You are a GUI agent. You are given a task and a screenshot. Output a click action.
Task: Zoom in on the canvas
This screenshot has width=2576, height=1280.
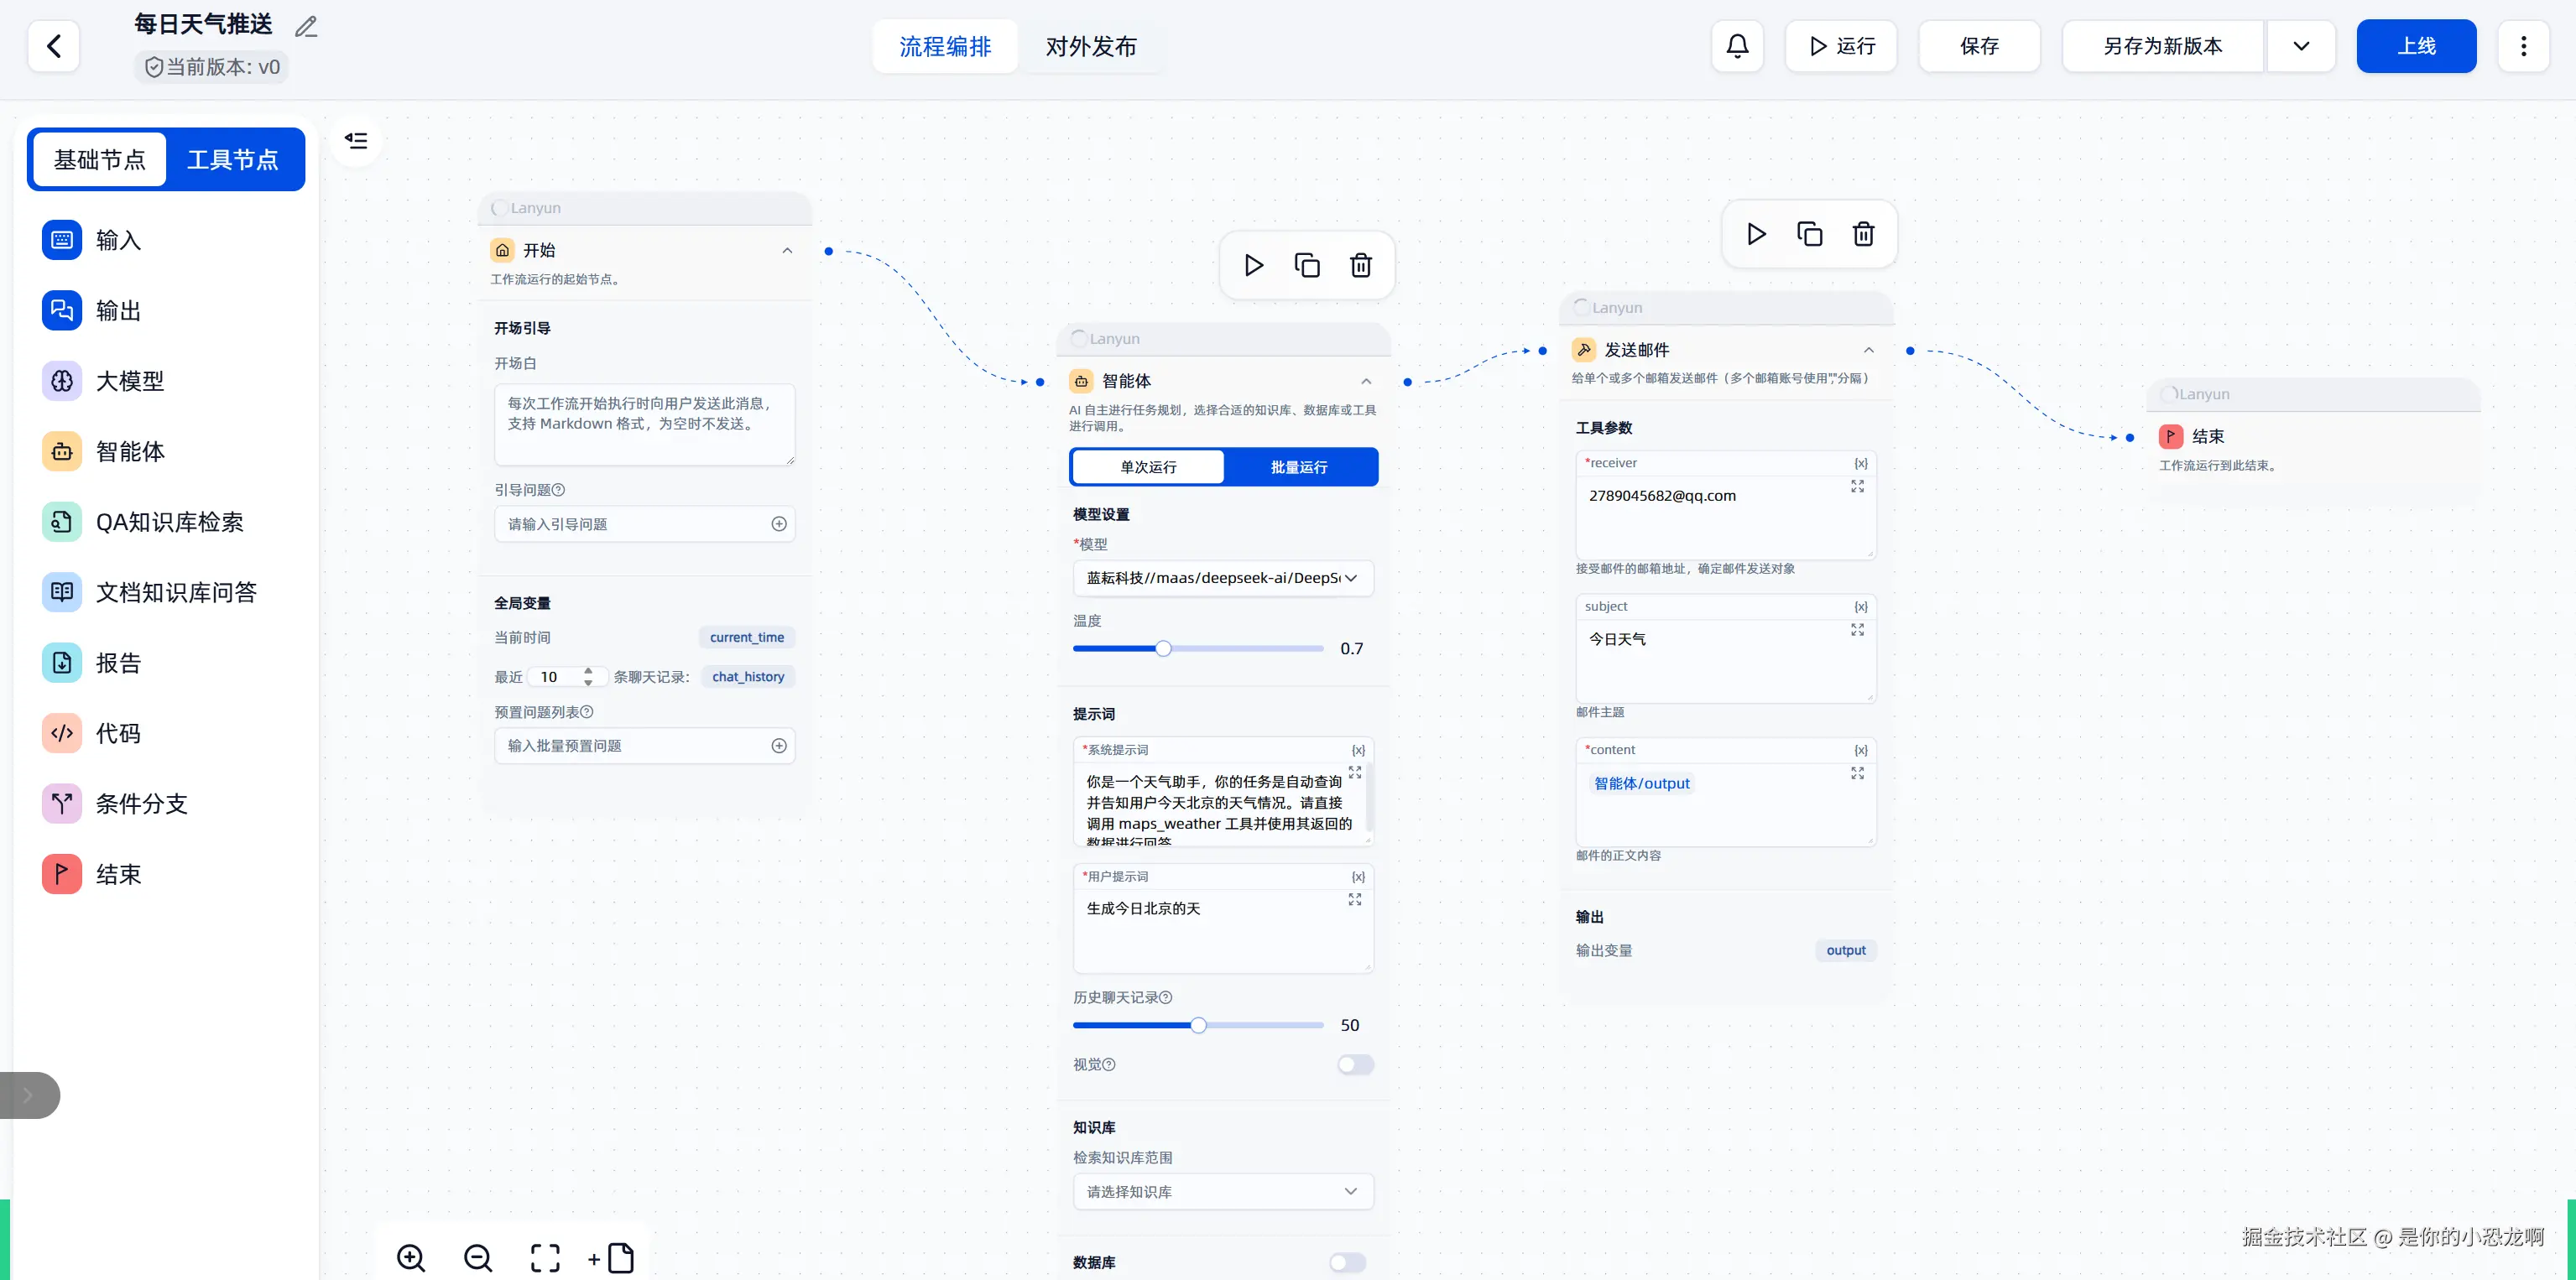(x=411, y=1257)
